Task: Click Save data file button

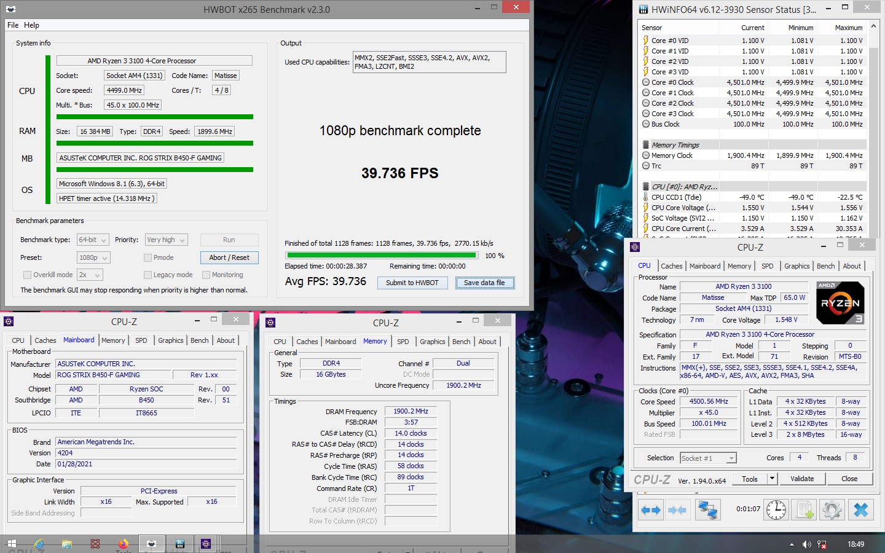Action: [484, 283]
